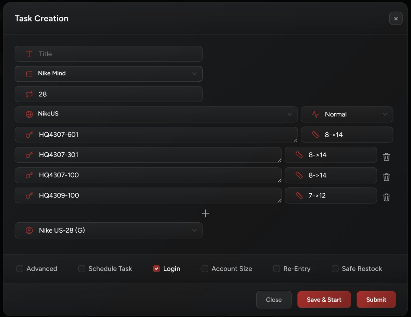
Task: Click the 7->12 size range field
Action: (331, 195)
